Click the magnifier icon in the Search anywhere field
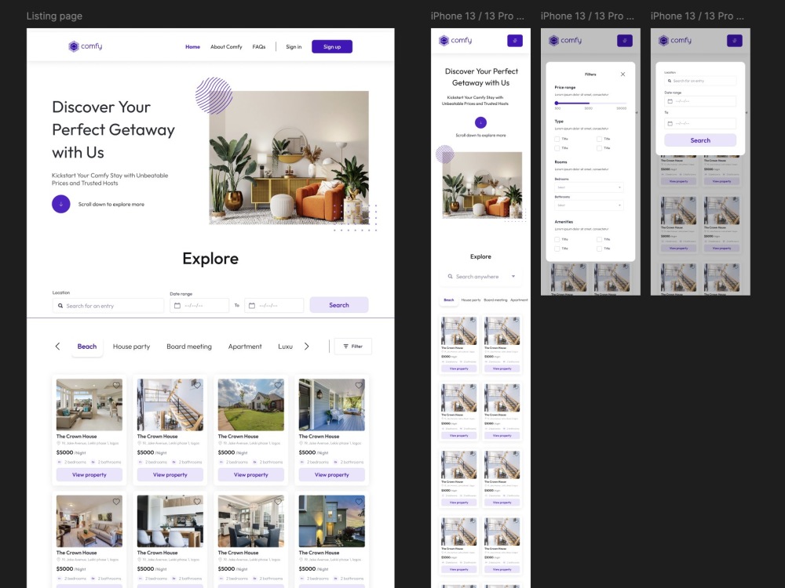 click(450, 277)
